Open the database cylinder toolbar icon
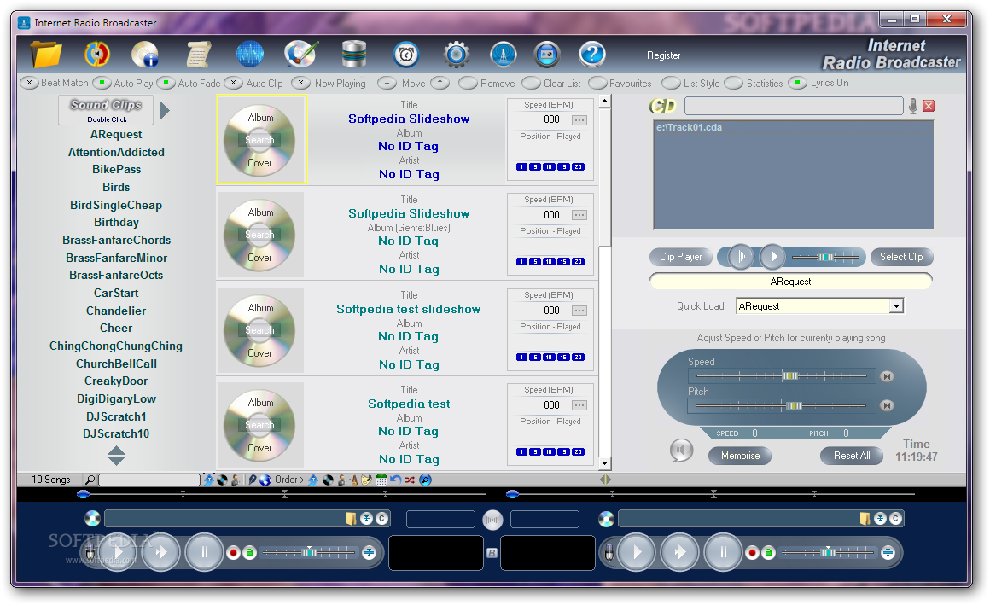Image resolution: width=990 pixels, height=605 pixels. click(354, 55)
